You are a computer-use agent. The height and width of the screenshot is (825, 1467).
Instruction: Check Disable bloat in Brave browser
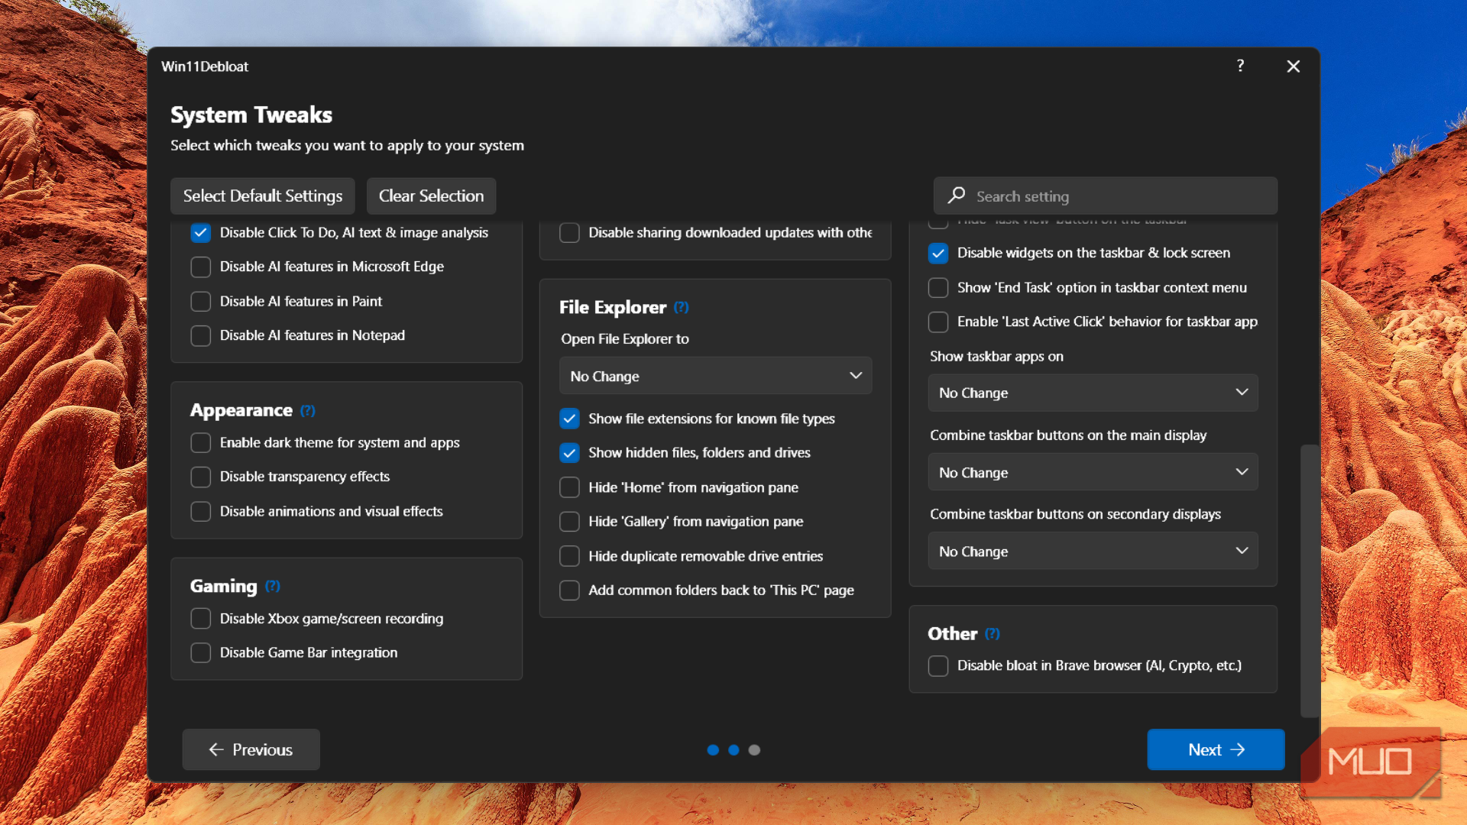coord(938,666)
